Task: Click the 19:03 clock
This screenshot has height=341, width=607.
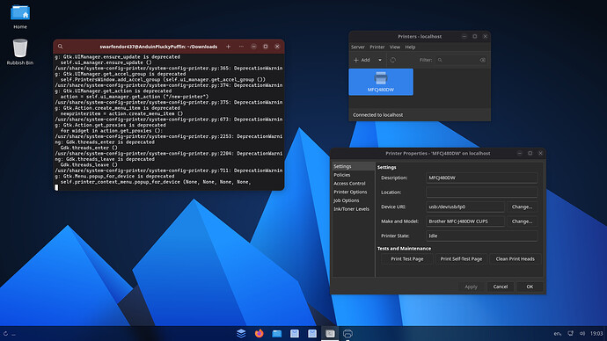Action: pyautogui.click(x=596, y=333)
